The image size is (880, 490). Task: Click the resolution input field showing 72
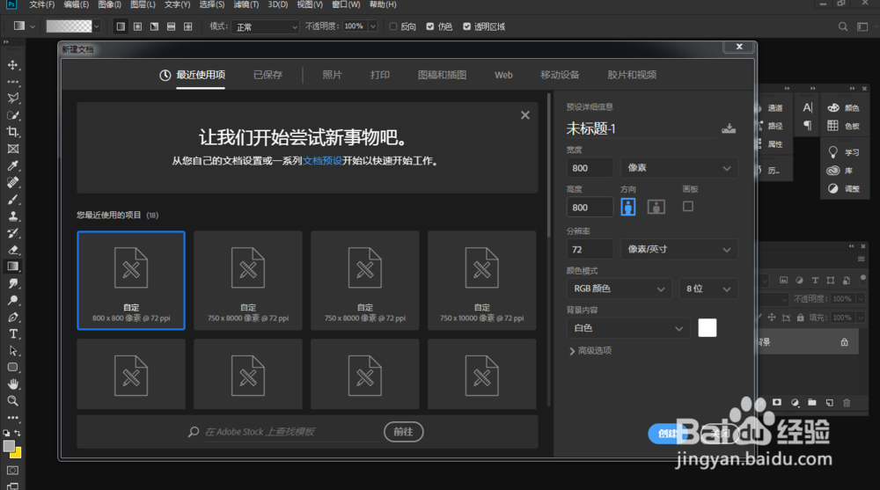point(590,249)
